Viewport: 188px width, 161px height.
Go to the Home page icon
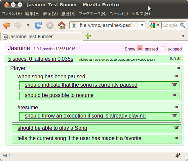coord(62,25)
